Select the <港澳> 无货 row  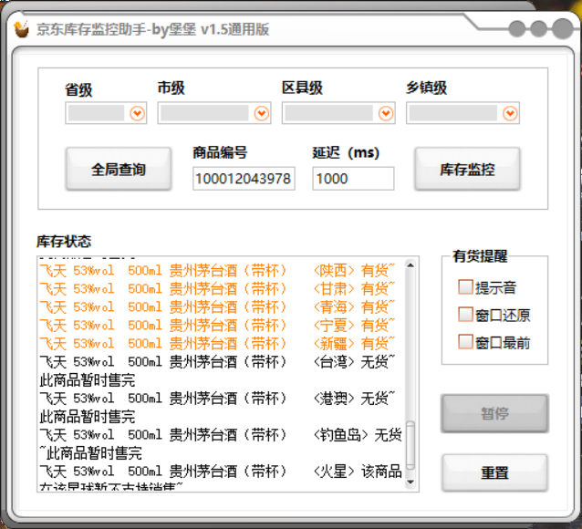[x=217, y=398]
